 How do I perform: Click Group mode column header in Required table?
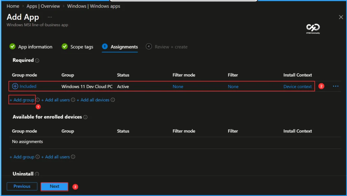click(x=24, y=75)
